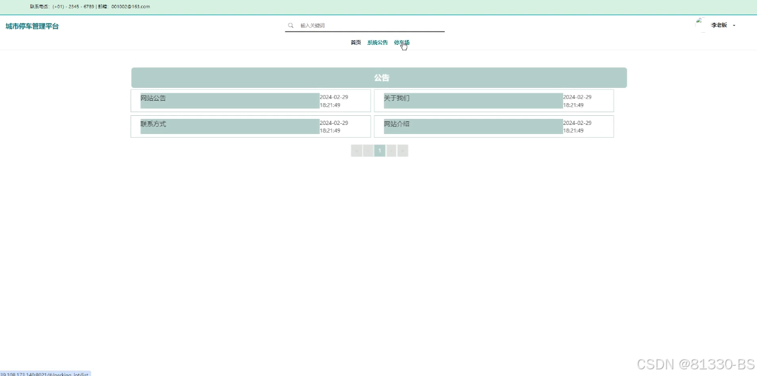Click the 公告 section header
Viewport: 757px width, 376px height.
tap(379, 78)
